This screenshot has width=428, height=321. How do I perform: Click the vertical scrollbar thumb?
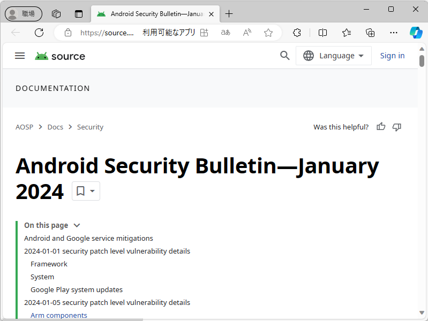pyautogui.click(x=422, y=61)
